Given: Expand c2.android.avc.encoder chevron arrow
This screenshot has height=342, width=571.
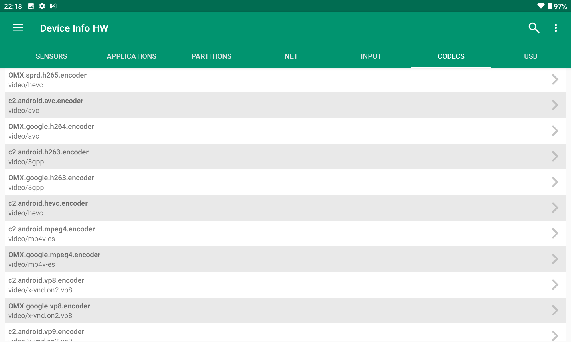Looking at the screenshot, I should tap(555, 105).
